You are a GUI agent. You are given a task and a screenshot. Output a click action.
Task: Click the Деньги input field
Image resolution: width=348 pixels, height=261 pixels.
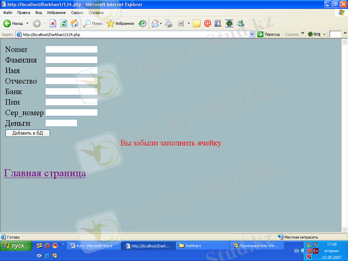61,123
